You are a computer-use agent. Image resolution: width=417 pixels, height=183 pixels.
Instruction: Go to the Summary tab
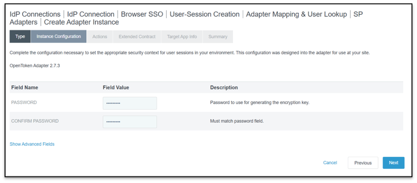(218, 37)
